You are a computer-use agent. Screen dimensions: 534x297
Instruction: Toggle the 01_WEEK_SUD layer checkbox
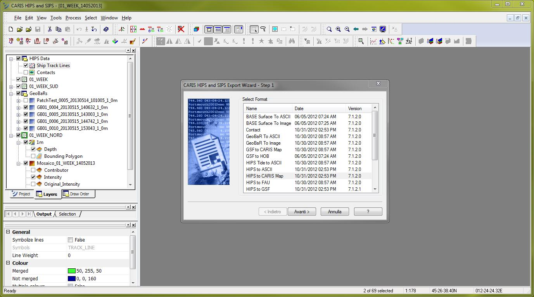coord(19,86)
